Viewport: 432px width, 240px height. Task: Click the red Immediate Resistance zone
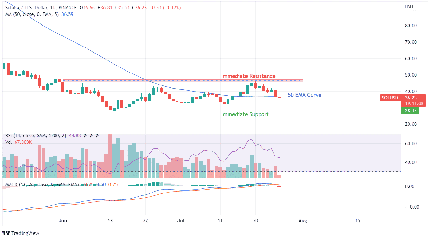point(183,81)
